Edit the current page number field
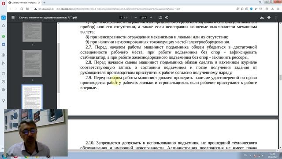Image resolution: width=282 pixels, height=159 pixels. click(121, 18)
